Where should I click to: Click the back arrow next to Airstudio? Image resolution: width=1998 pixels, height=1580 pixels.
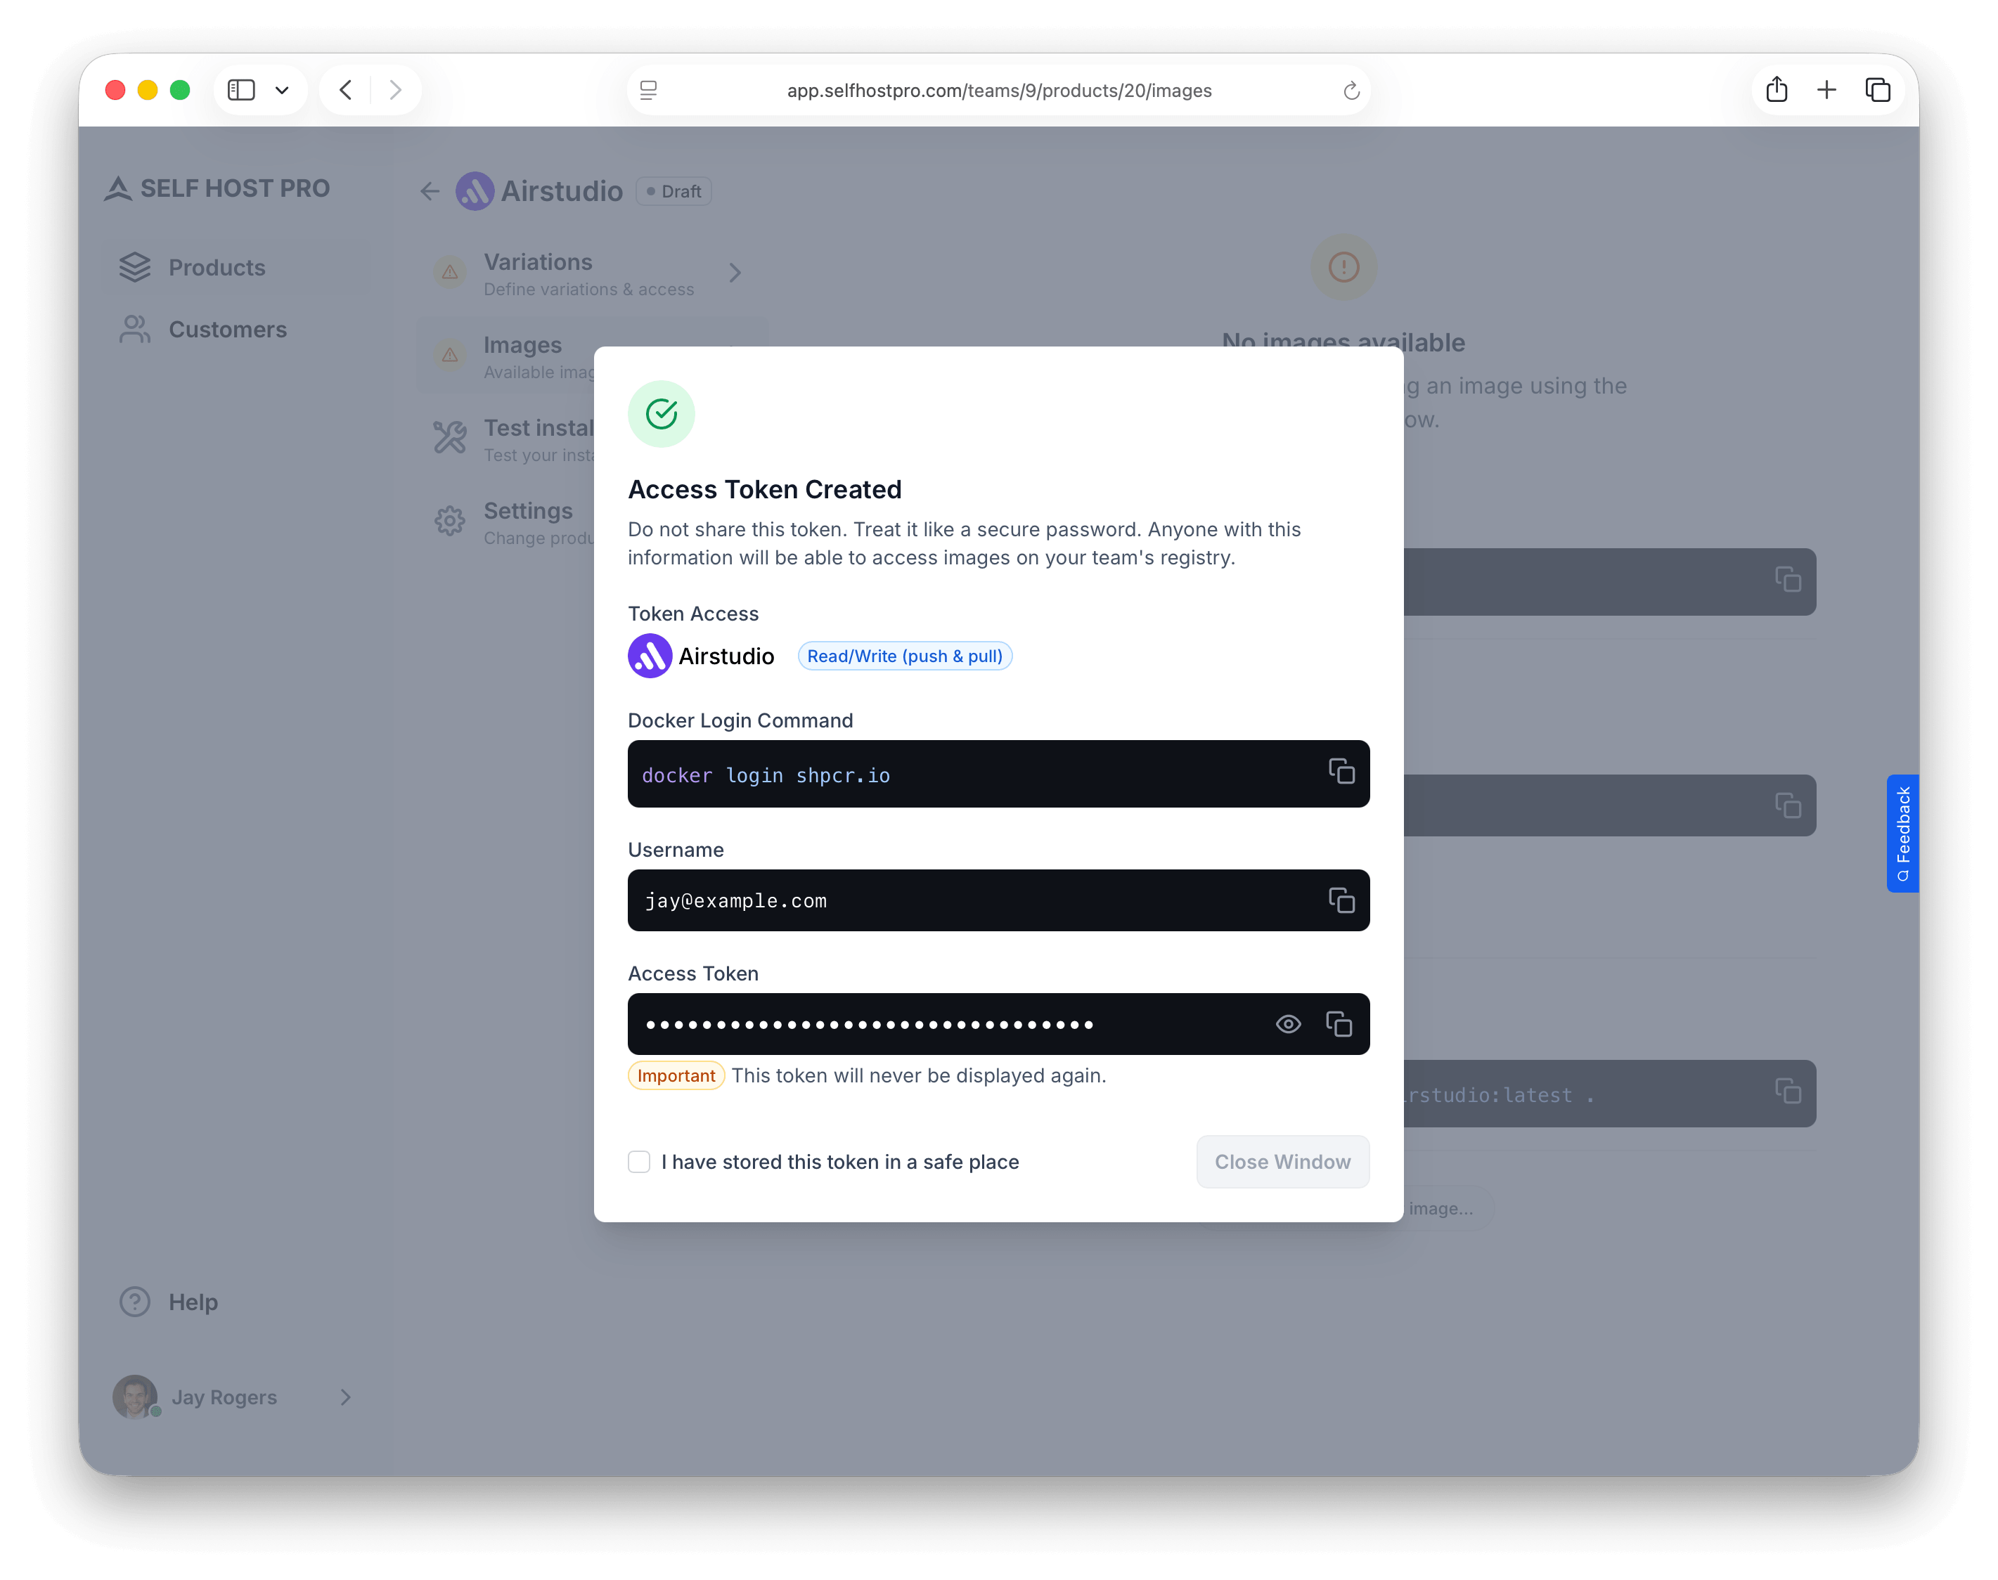coord(430,190)
